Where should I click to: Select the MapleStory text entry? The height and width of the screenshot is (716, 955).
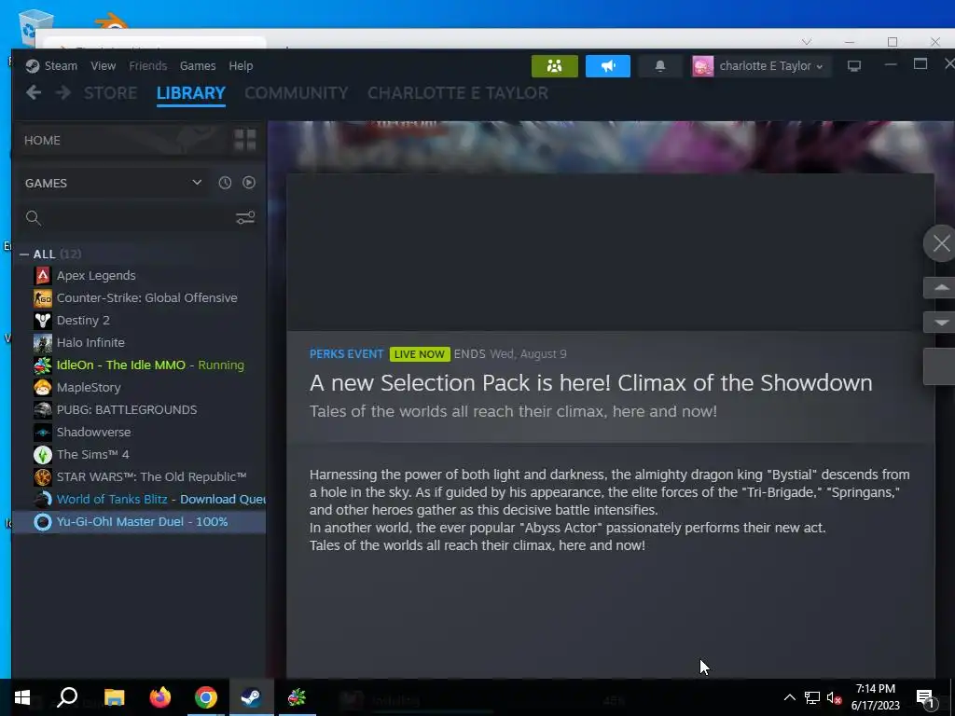pyautogui.click(x=89, y=387)
